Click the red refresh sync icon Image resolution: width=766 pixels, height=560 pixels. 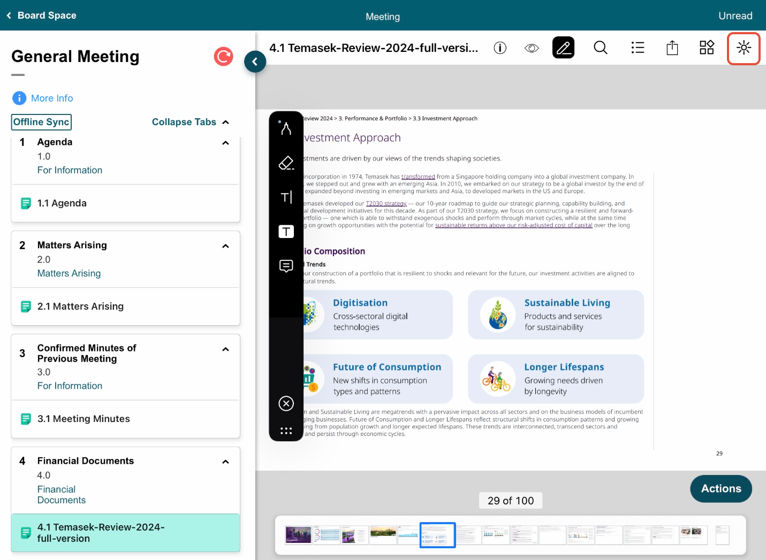click(223, 56)
